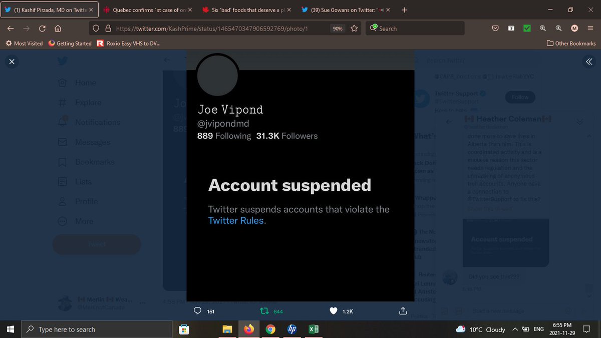Click '31.3K Followers' count in image
This screenshot has width=601, height=338.
[x=287, y=136]
